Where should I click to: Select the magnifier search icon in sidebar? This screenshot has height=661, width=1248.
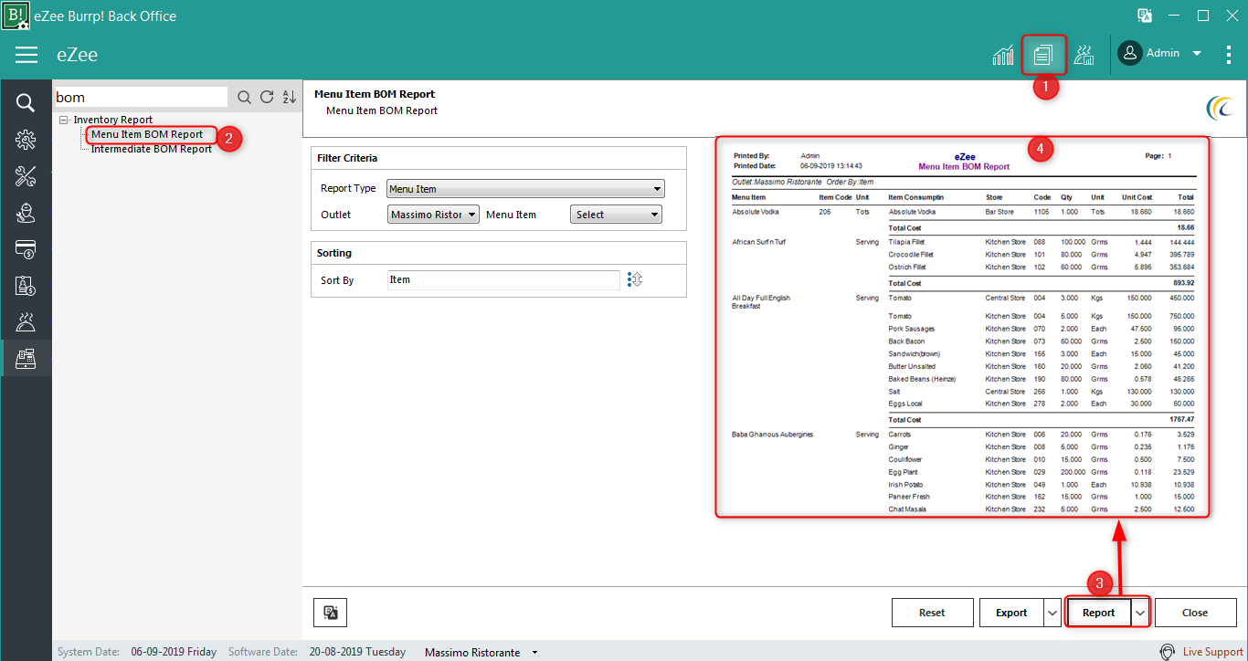click(26, 102)
